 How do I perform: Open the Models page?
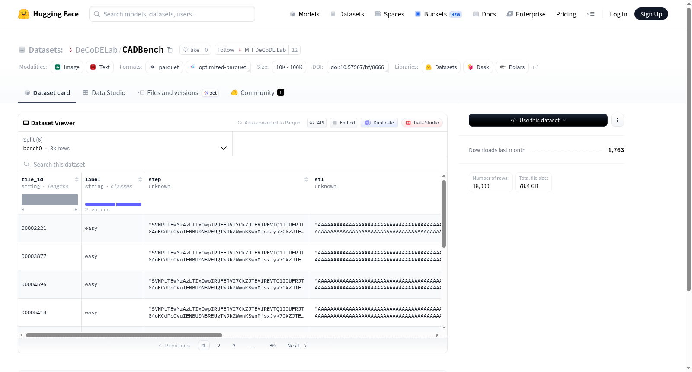[x=304, y=14]
